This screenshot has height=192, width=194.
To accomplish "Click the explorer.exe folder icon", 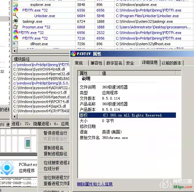I will (x=15, y=5).
